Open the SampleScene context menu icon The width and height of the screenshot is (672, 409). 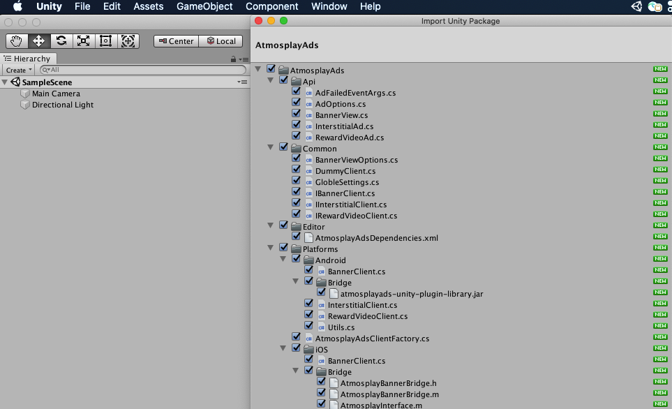tap(243, 82)
